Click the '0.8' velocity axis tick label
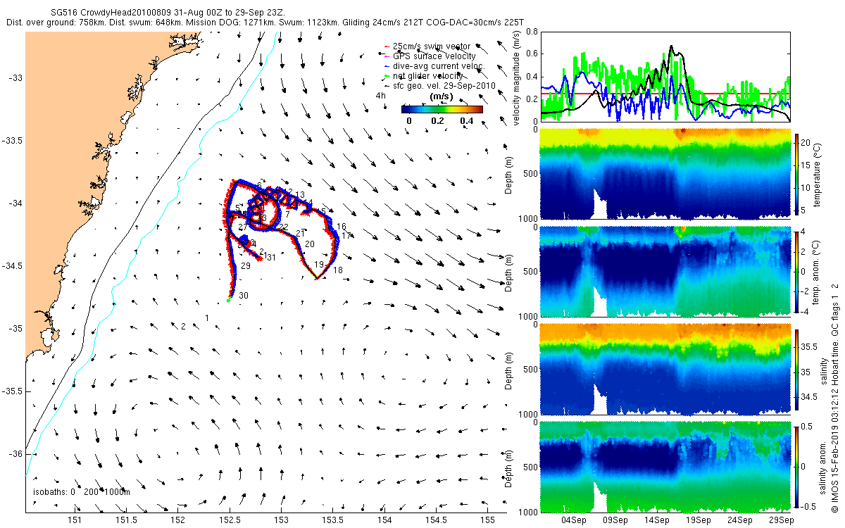Screen dimensions: 845x528 click(x=532, y=32)
